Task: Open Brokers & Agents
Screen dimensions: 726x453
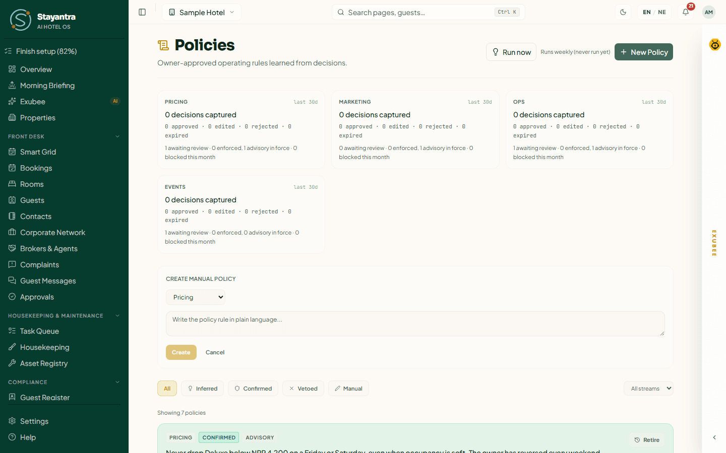Action: pyautogui.click(x=64, y=249)
